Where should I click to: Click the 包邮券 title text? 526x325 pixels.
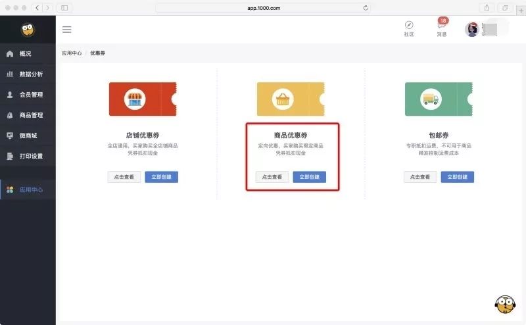439,136
